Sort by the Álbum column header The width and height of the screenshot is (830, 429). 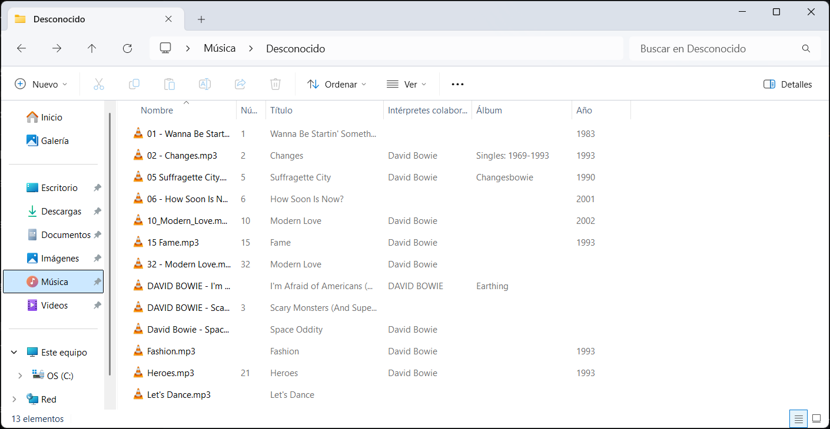(x=522, y=110)
